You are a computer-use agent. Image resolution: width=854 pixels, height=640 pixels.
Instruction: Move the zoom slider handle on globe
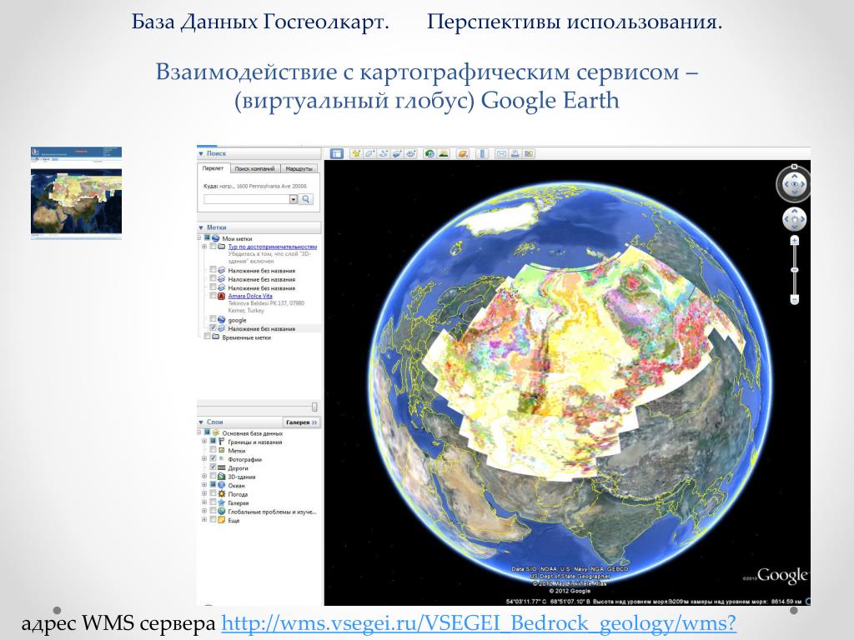pos(795,270)
